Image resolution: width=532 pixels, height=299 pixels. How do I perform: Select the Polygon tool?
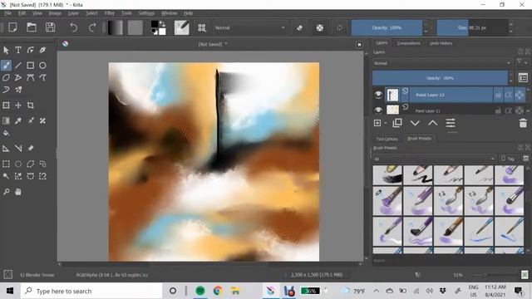(x=6, y=77)
